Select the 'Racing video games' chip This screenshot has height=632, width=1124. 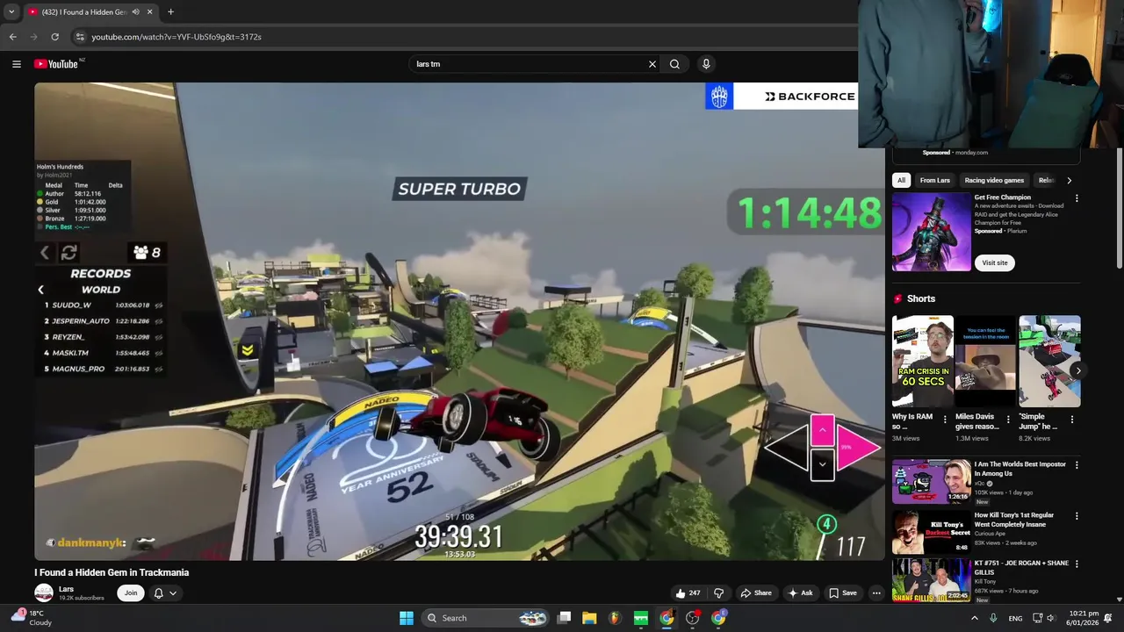pyautogui.click(x=994, y=180)
